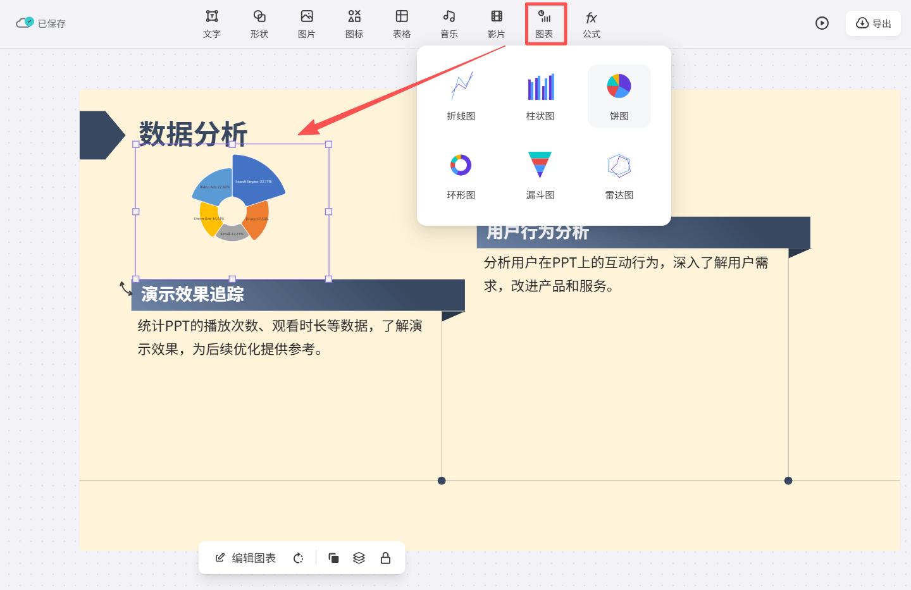Screen dimensions: 911x590
Task: Choose 折线图 line chart option
Action: click(x=461, y=96)
